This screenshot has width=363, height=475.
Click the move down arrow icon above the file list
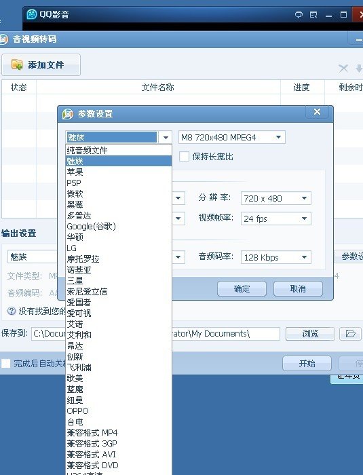tap(359, 69)
